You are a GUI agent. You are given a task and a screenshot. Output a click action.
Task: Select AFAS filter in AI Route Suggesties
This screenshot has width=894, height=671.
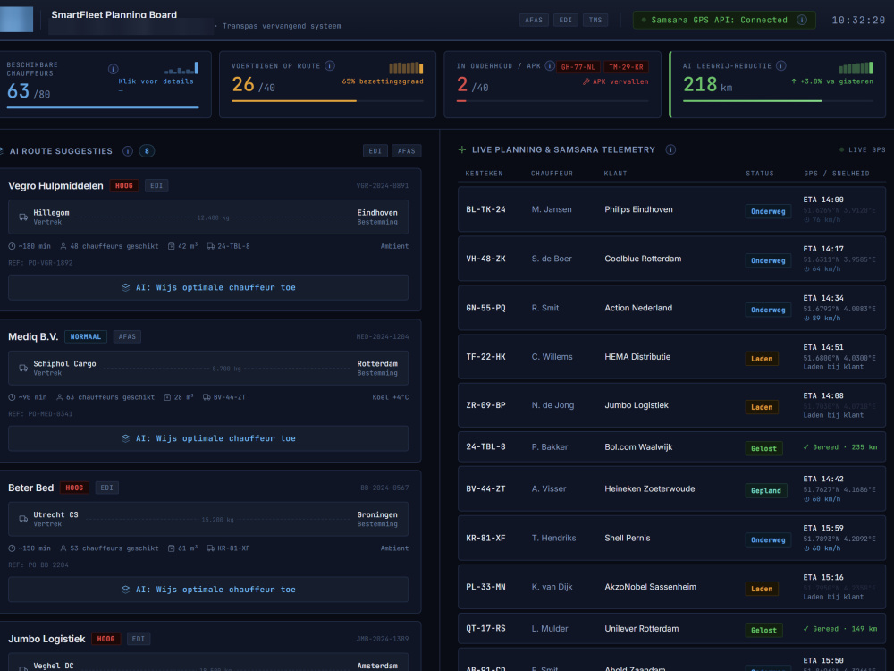click(407, 151)
